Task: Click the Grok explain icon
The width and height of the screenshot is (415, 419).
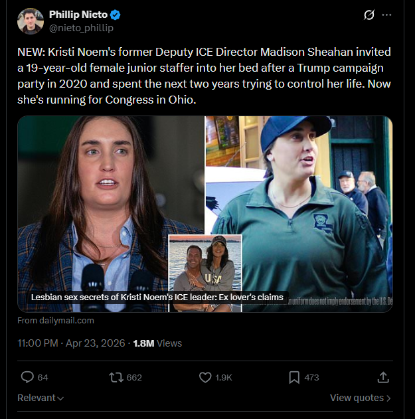Action: (x=369, y=15)
